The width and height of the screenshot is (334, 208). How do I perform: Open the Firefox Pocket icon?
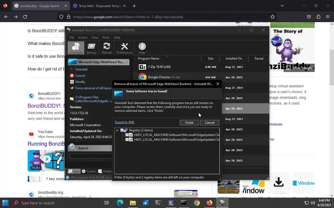tap(309, 17)
